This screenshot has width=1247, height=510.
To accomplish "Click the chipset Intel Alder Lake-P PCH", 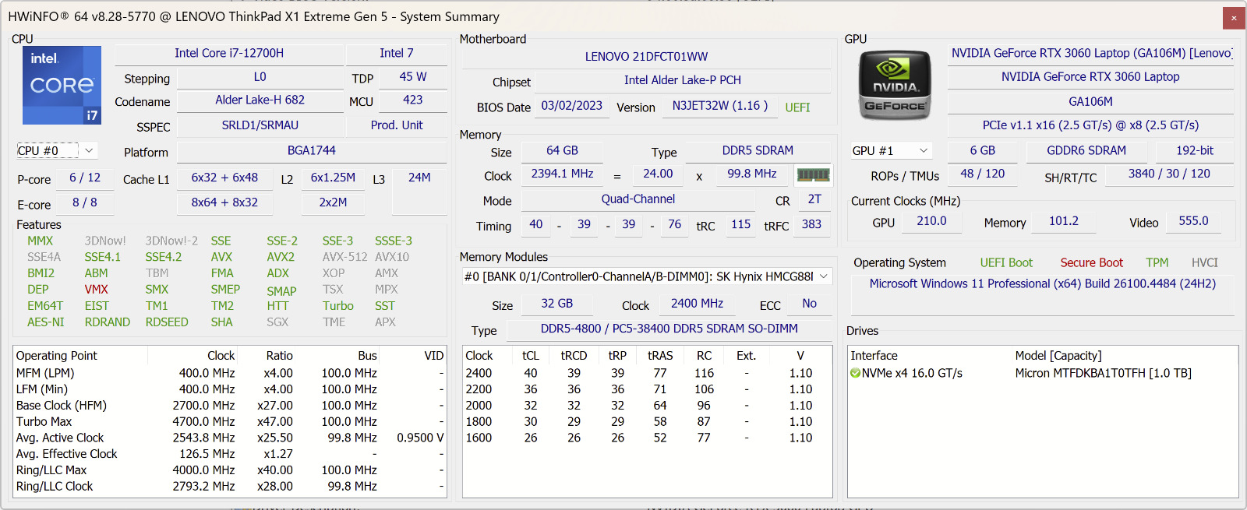I will click(683, 80).
